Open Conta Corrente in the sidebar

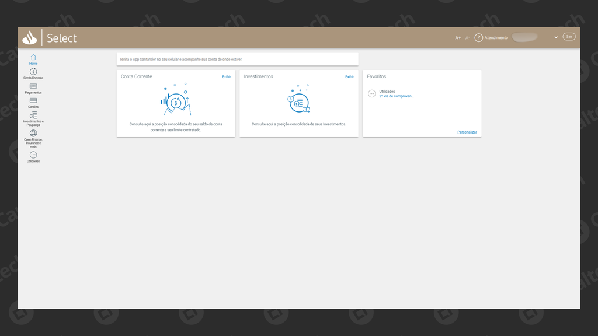click(33, 72)
